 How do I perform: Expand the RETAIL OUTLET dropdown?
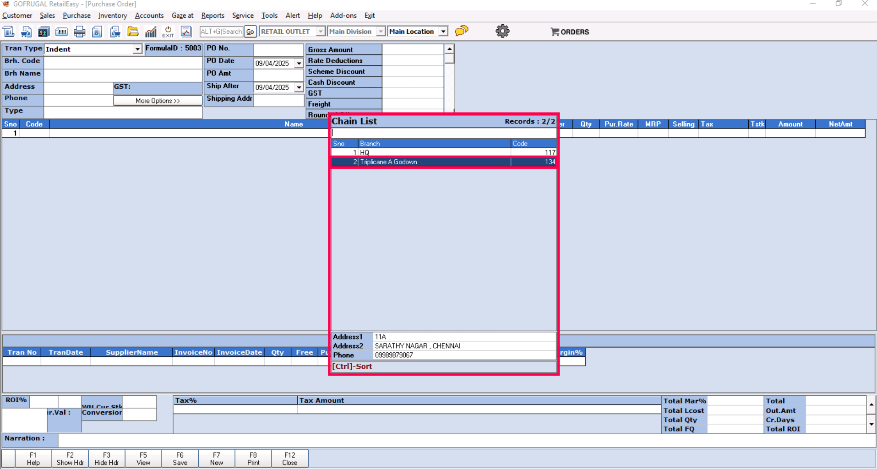click(x=321, y=32)
